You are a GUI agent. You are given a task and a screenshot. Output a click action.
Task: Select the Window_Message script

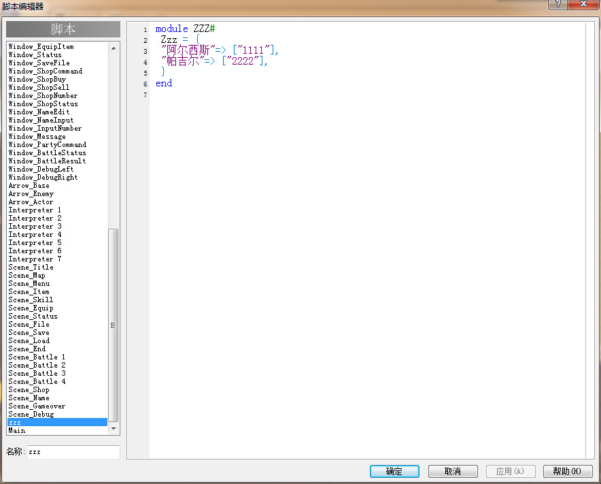pos(57,136)
